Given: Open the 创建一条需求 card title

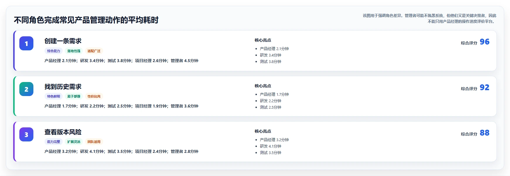Looking at the screenshot, I should point(63,41).
